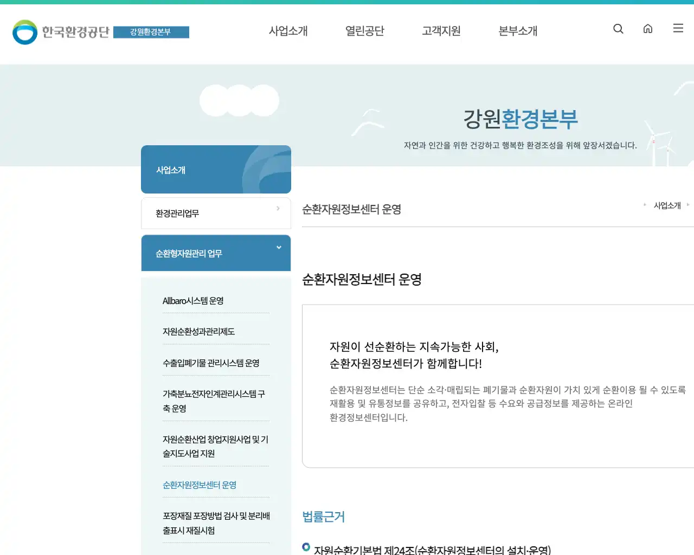The image size is (694, 555).
Task: Open the hamburger menu icon
Action: coord(678,28)
